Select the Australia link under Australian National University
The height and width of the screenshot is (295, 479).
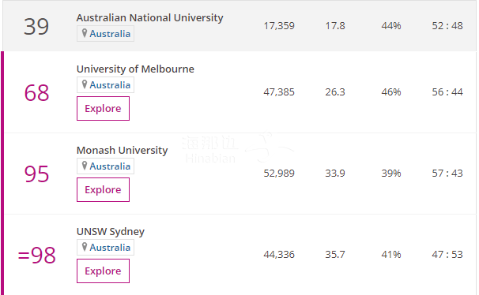point(110,33)
